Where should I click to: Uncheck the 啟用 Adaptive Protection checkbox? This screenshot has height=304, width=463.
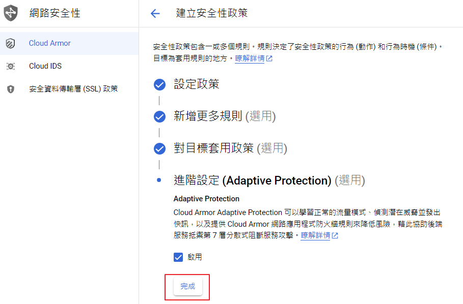pyautogui.click(x=178, y=257)
